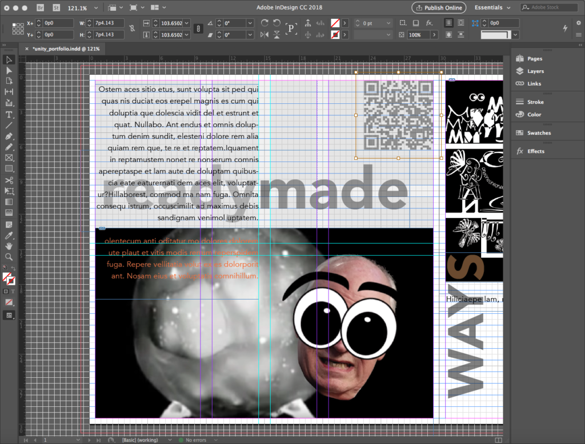Viewport: 585px width, 444px height.
Task: Select the Type tool
Action: coord(9,114)
